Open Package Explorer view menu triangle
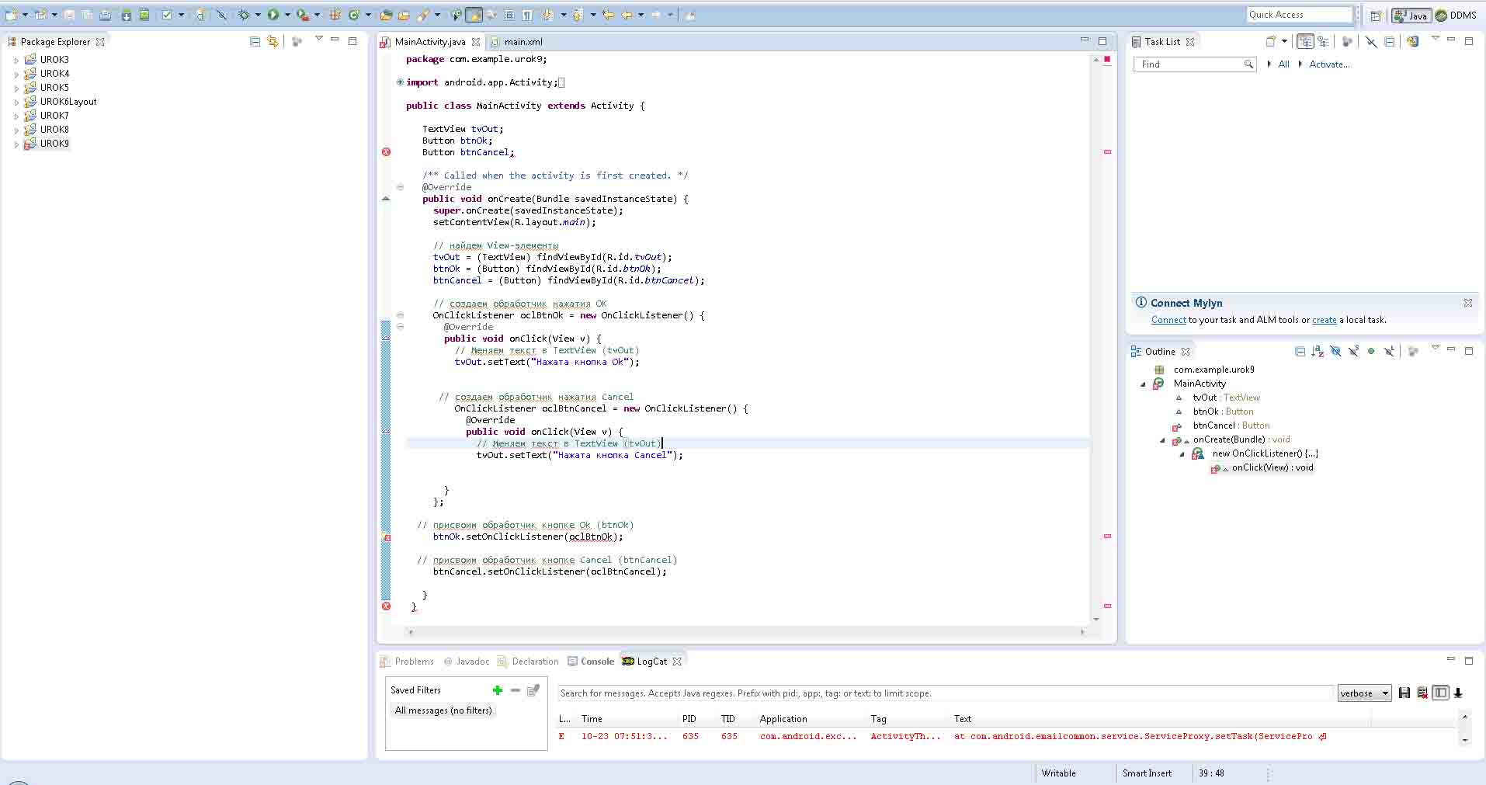 318,39
